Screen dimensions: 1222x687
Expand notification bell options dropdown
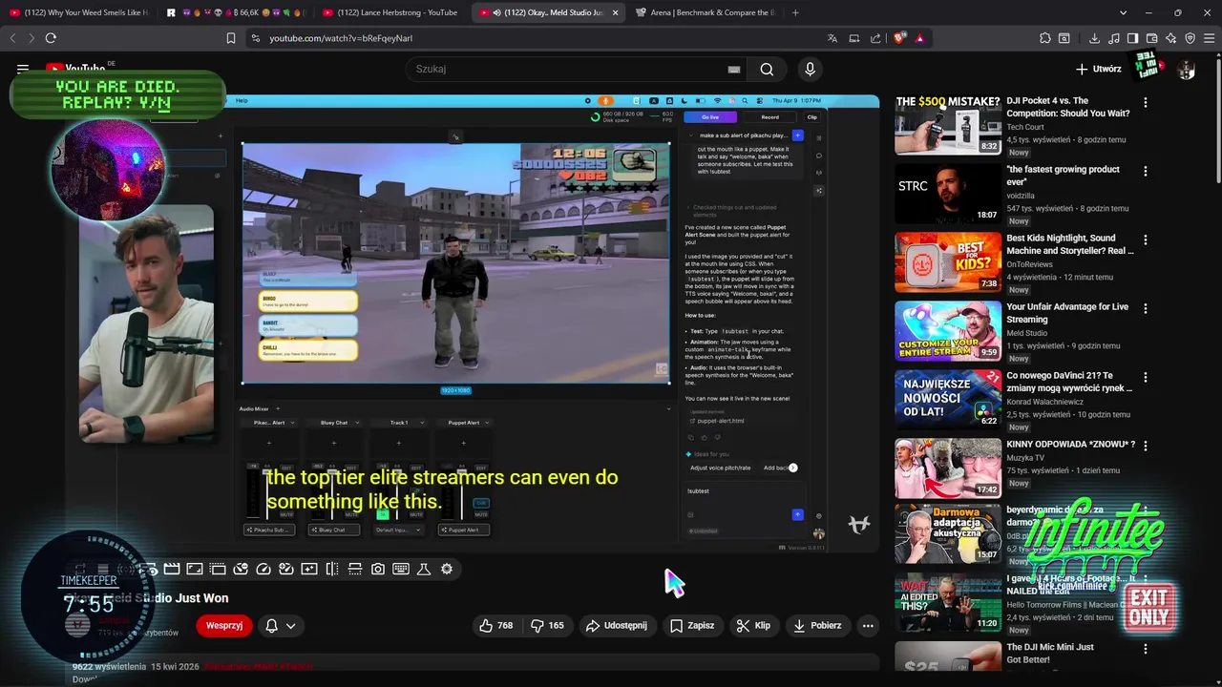290,626
